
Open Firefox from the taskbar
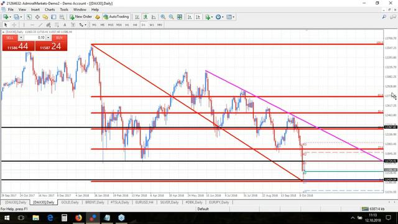click(x=78, y=218)
